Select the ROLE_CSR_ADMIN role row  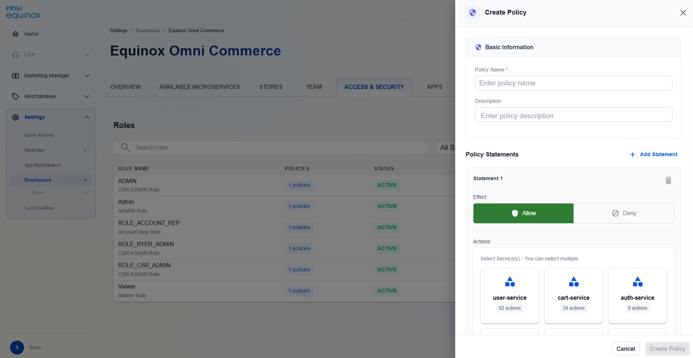(284, 270)
